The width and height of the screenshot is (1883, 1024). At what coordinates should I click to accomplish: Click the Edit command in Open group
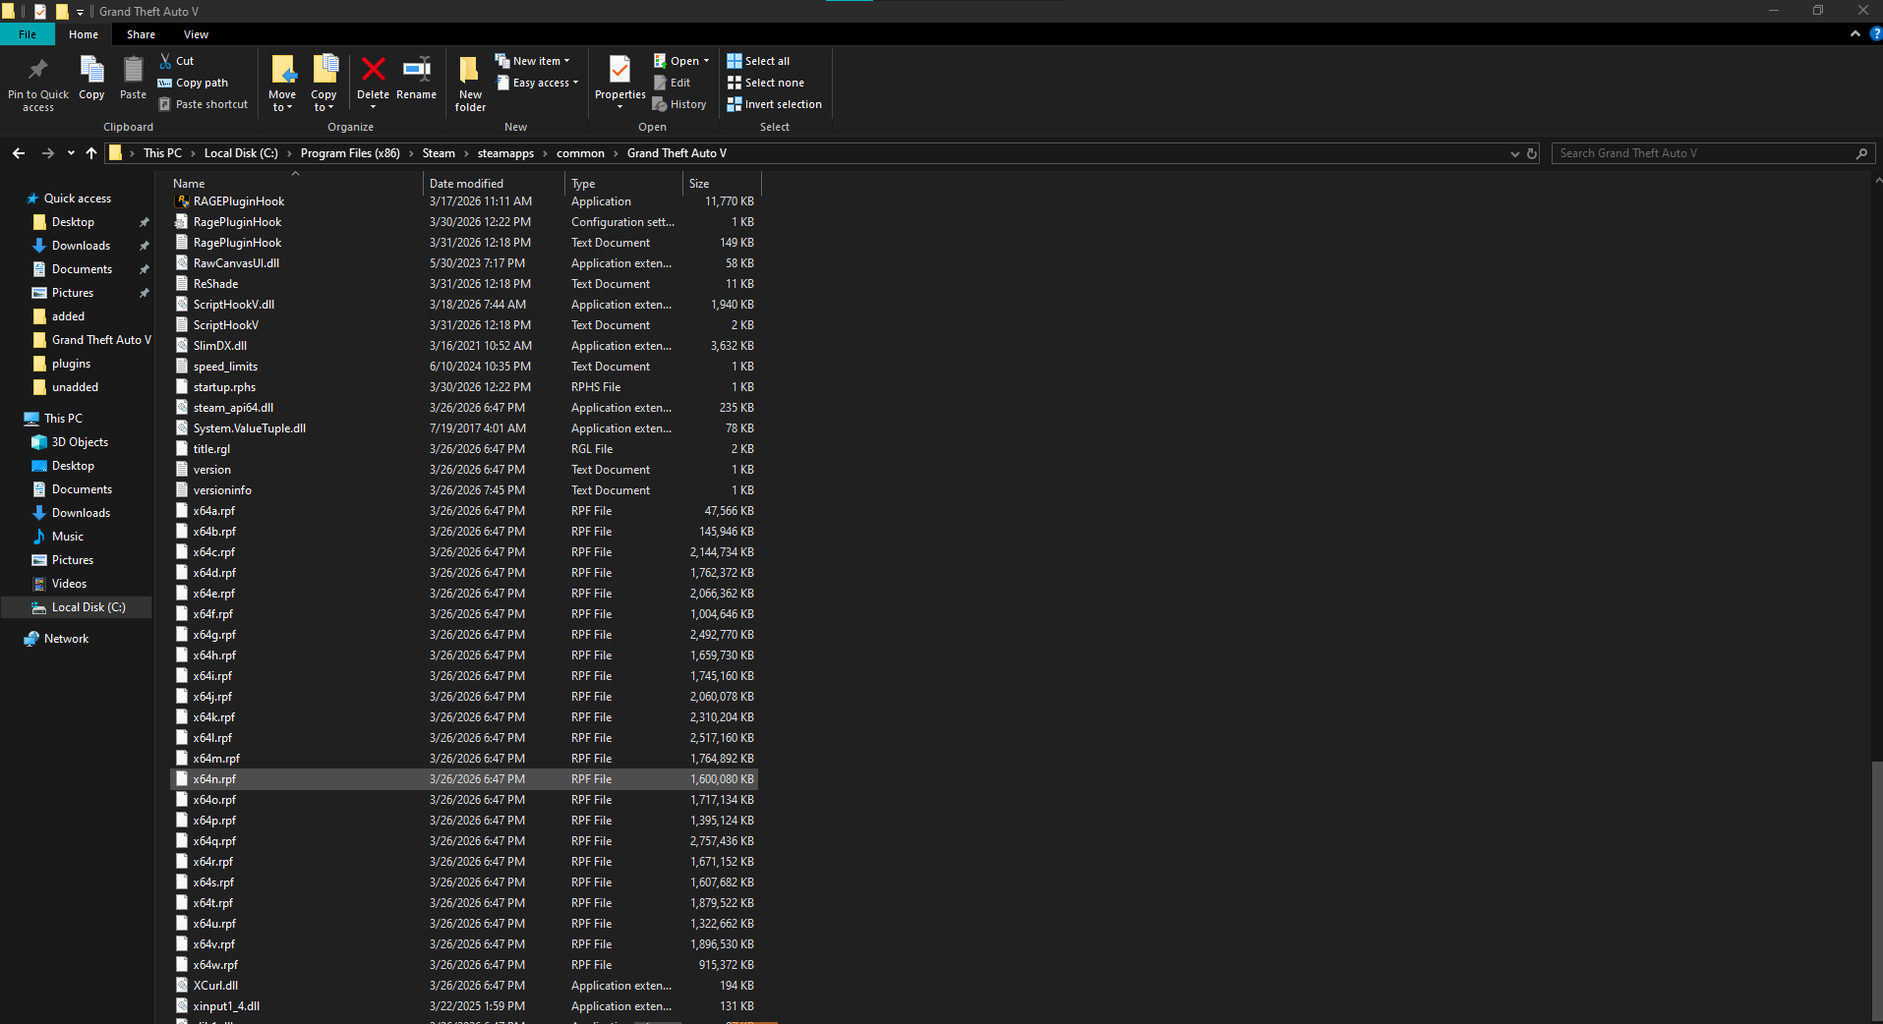click(x=673, y=83)
